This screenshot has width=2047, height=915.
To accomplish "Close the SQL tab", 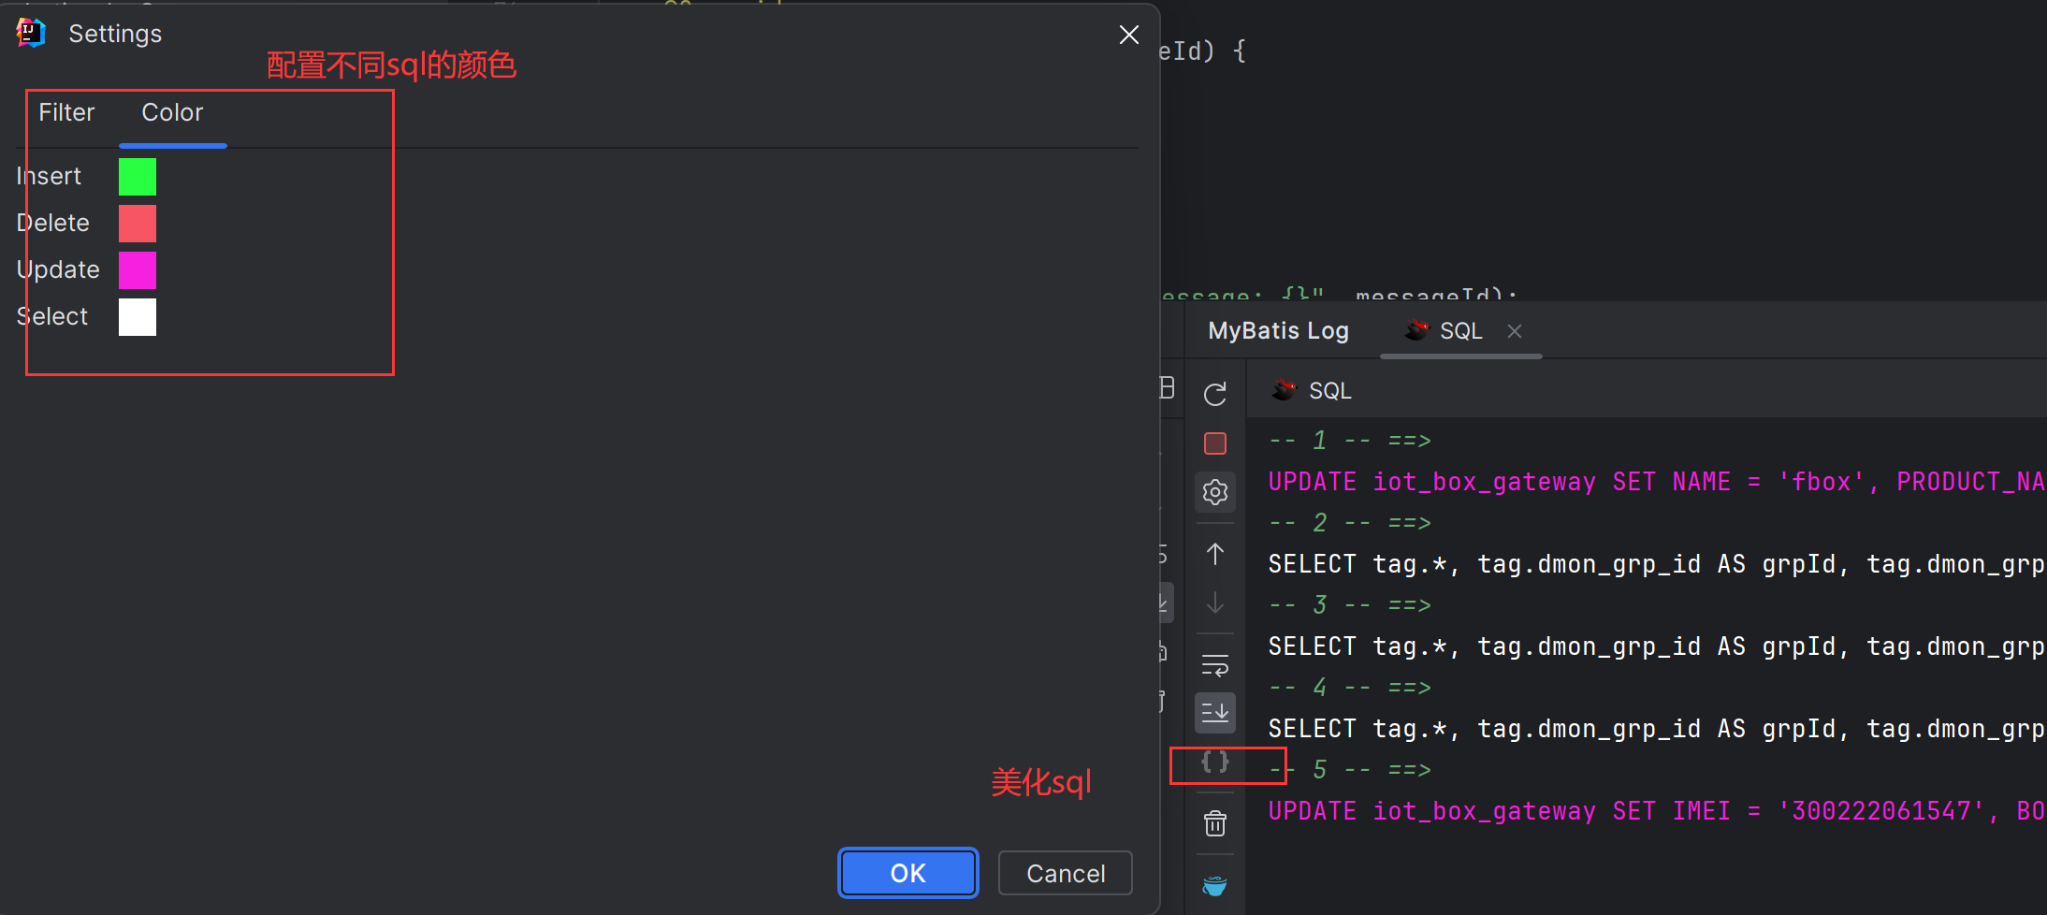I will [1515, 331].
